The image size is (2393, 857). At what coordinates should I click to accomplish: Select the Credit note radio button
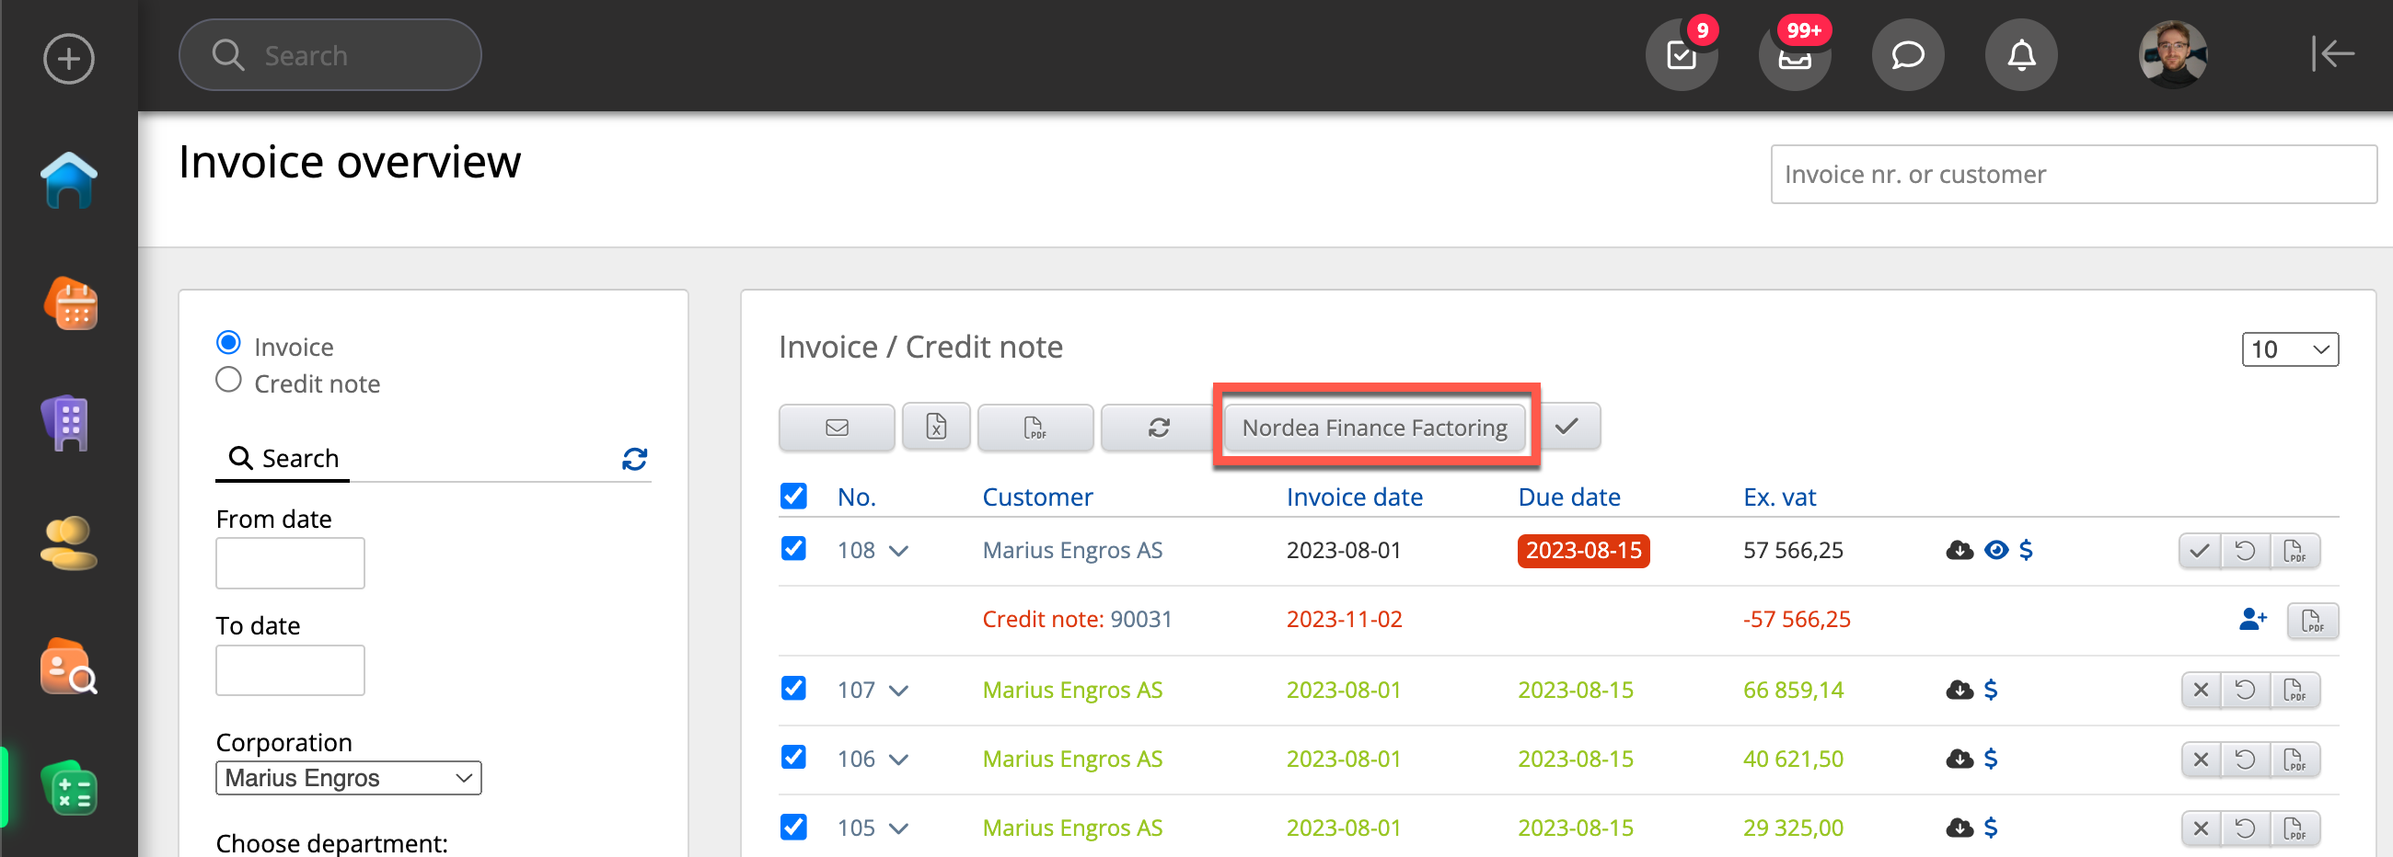point(228,381)
